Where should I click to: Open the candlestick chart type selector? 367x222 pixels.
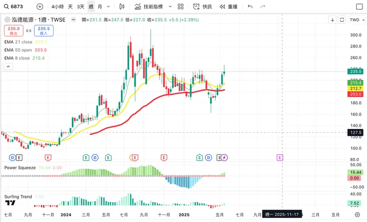[x=122, y=6]
